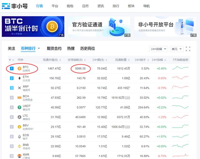Click USDT turnover 294.64%
Viewport: 200px width, 159px height.
144,108
